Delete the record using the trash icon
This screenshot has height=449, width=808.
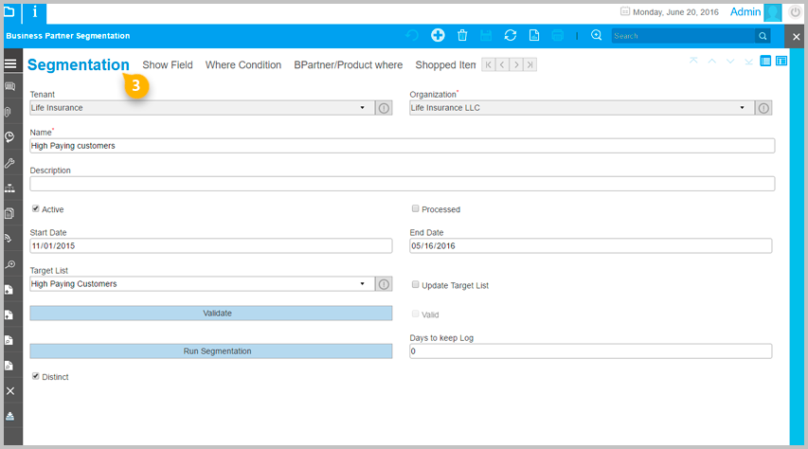[462, 35]
